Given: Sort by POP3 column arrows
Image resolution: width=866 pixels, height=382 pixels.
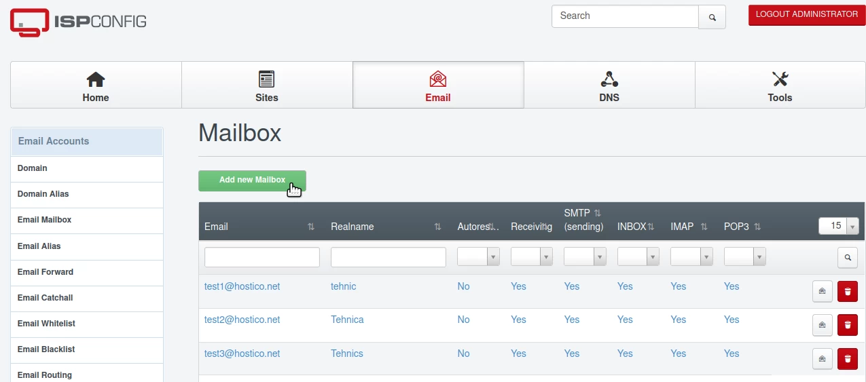Looking at the screenshot, I should (x=757, y=227).
